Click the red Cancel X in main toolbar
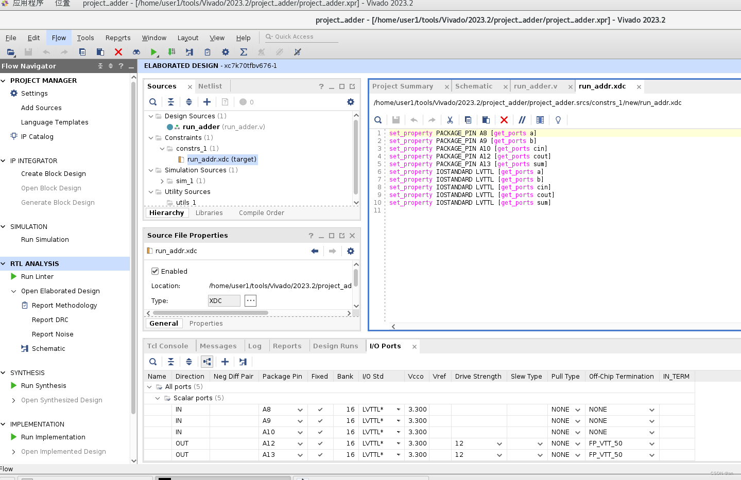Screen dimensions: 741x480 point(118,52)
